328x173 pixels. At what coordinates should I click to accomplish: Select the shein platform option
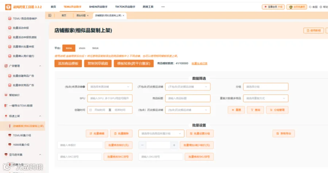(82, 48)
